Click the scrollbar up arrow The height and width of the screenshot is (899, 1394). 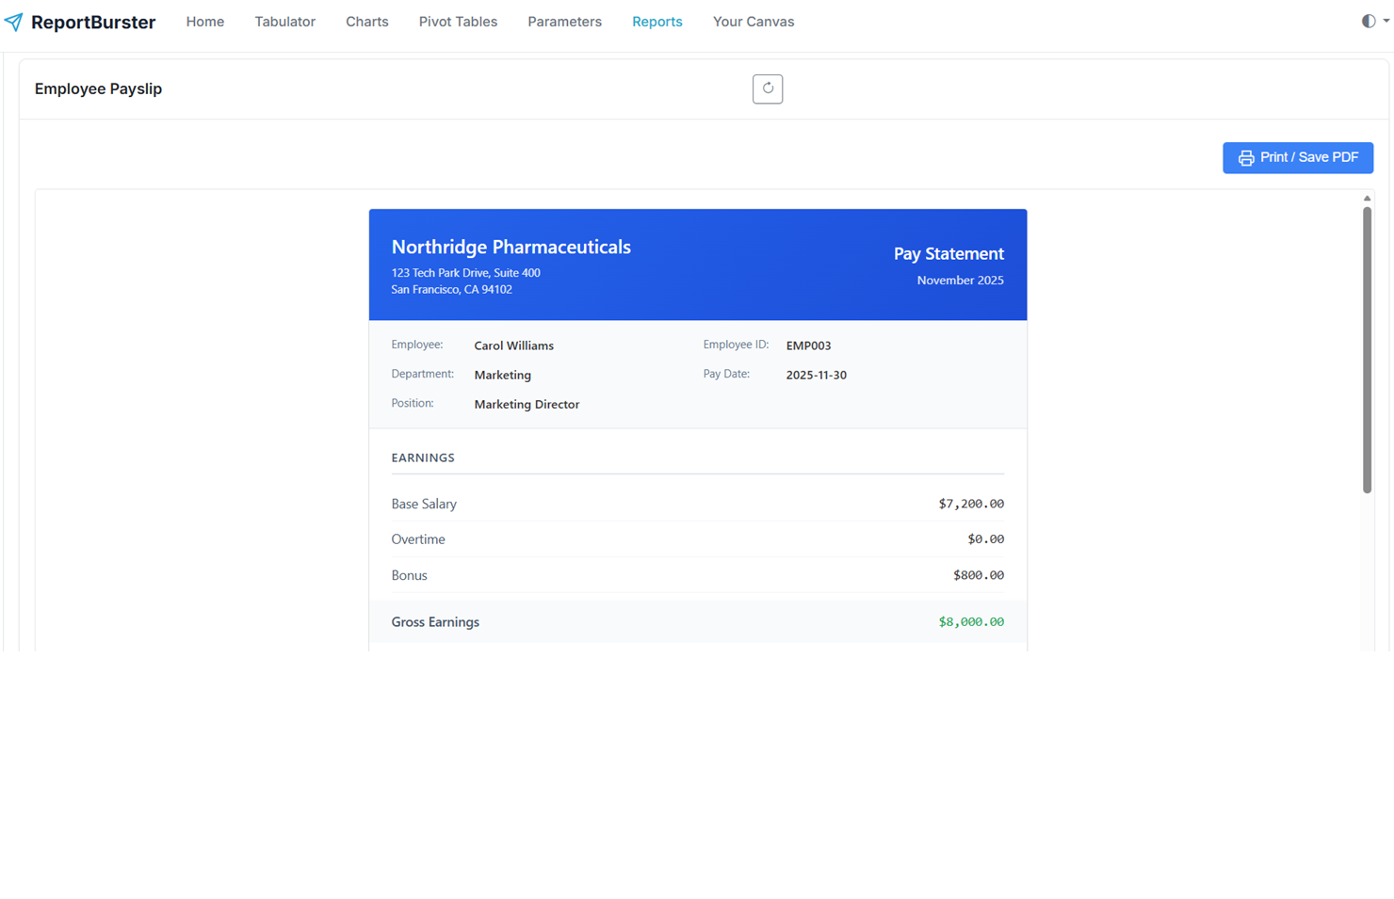click(x=1367, y=199)
